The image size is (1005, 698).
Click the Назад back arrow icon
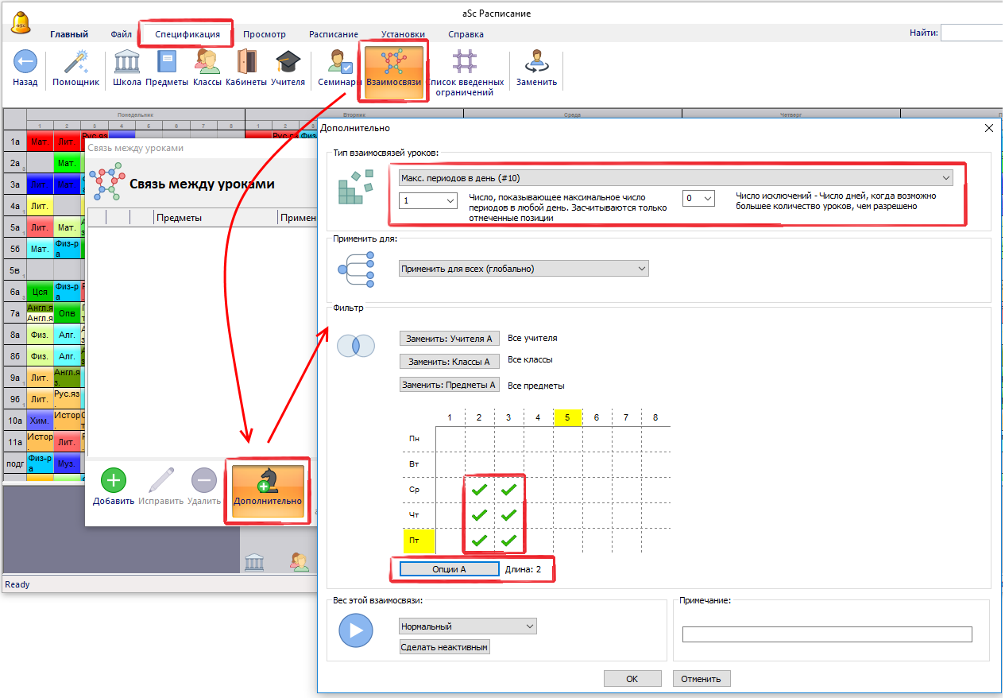coord(25,63)
